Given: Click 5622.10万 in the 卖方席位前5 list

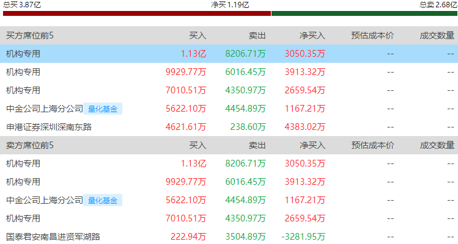Looking at the screenshot, I should (186, 200).
